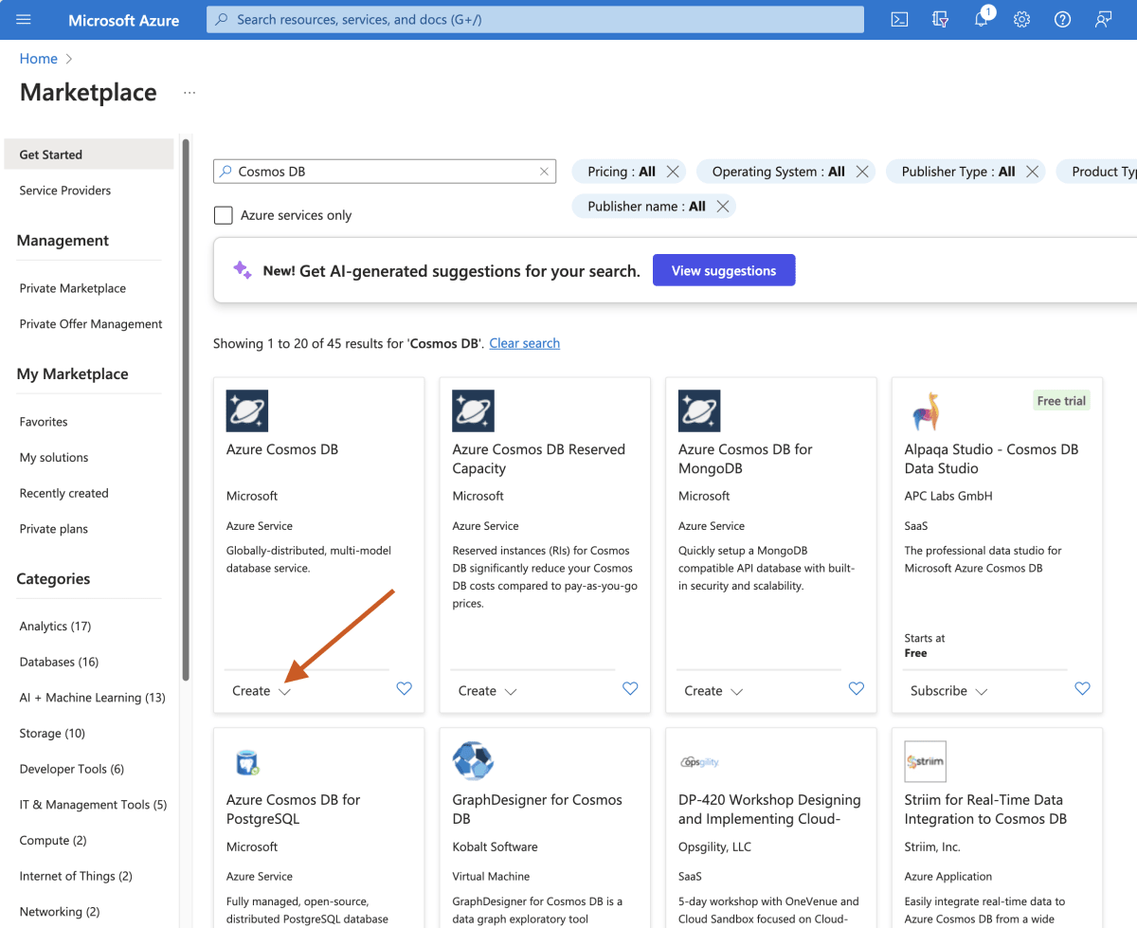This screenshot has width=1137, height=928.
Task: Enable the Azure services only checkbox
Action: point(224,215)
